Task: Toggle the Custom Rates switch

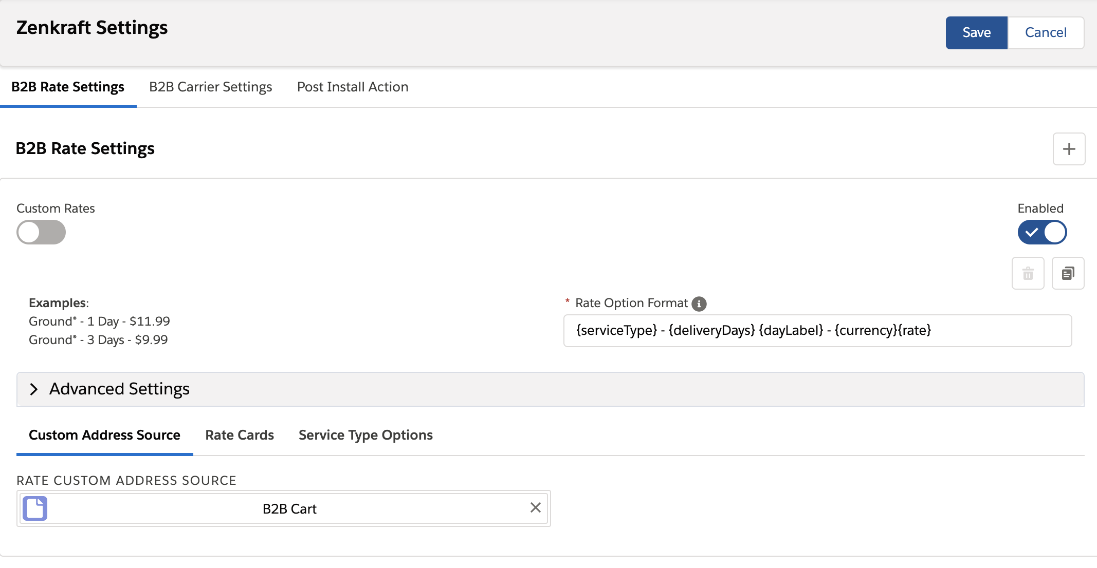Action: tap(41, 232)
